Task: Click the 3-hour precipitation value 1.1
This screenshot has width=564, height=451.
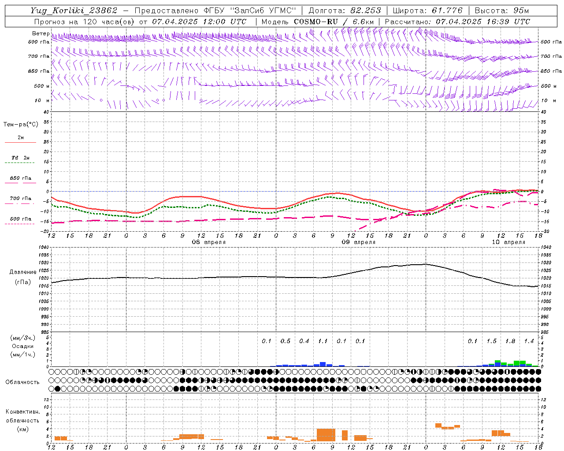Action: (323, 341)
